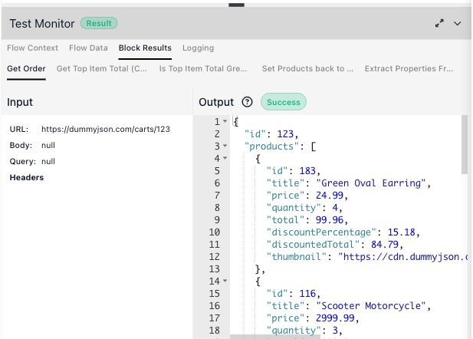Expand the Test Monitor panel to full size
Image resolution: width=473 pixels, height=339 pixels.
tap(439, 23)
